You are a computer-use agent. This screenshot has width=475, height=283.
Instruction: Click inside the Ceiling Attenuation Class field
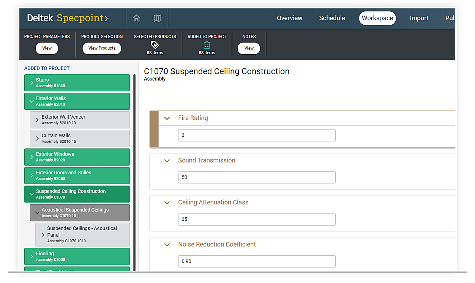(257, 219)
